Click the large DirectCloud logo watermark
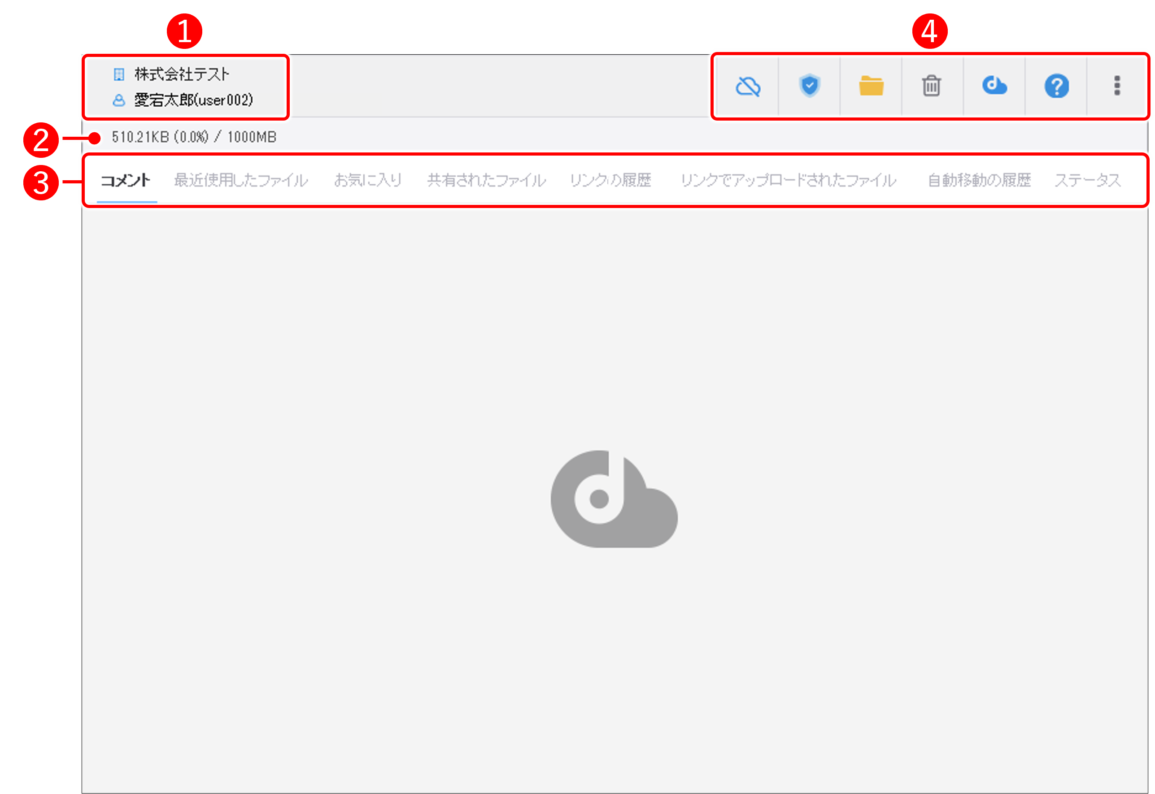Screen dimensions: 1155x794 pyautogui.click(x=615, y=498)
